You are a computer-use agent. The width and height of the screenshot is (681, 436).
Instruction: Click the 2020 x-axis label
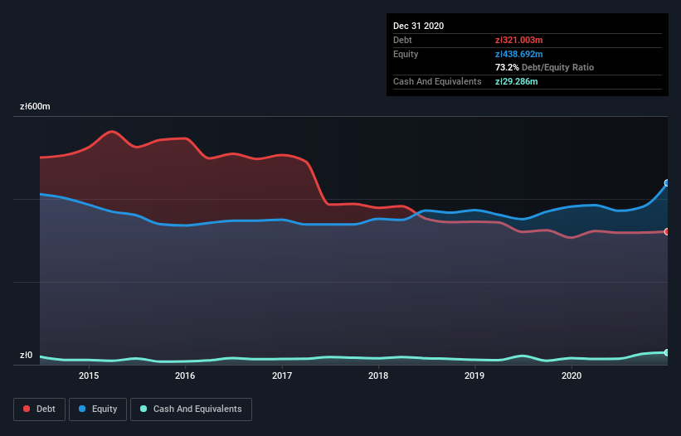point(572,375)
